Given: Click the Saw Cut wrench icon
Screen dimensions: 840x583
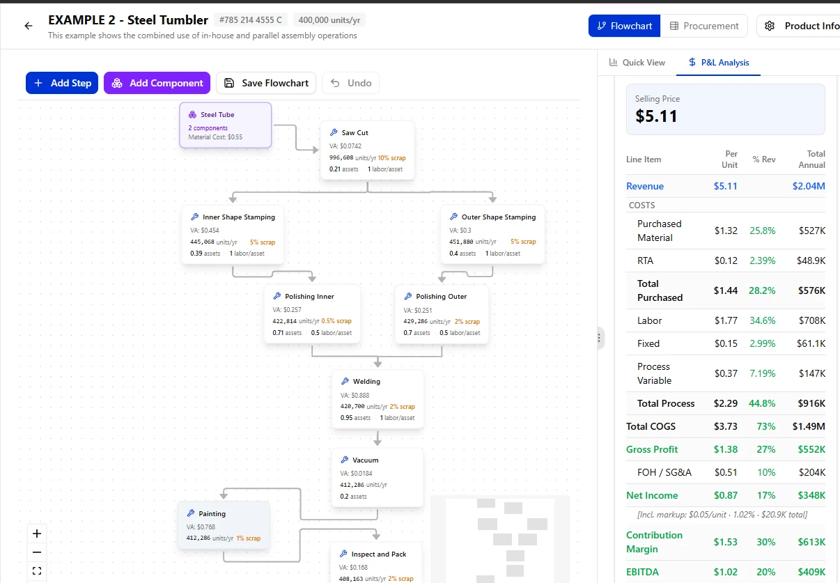Looking at the screenshot, I should 334,132.
